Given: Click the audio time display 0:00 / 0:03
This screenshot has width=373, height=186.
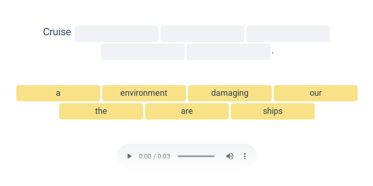Looking at the screenshot, I should coord(154,156).
